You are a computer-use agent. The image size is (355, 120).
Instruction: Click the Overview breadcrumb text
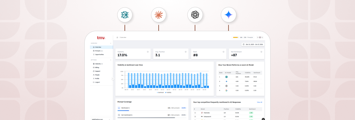point(123,37)
